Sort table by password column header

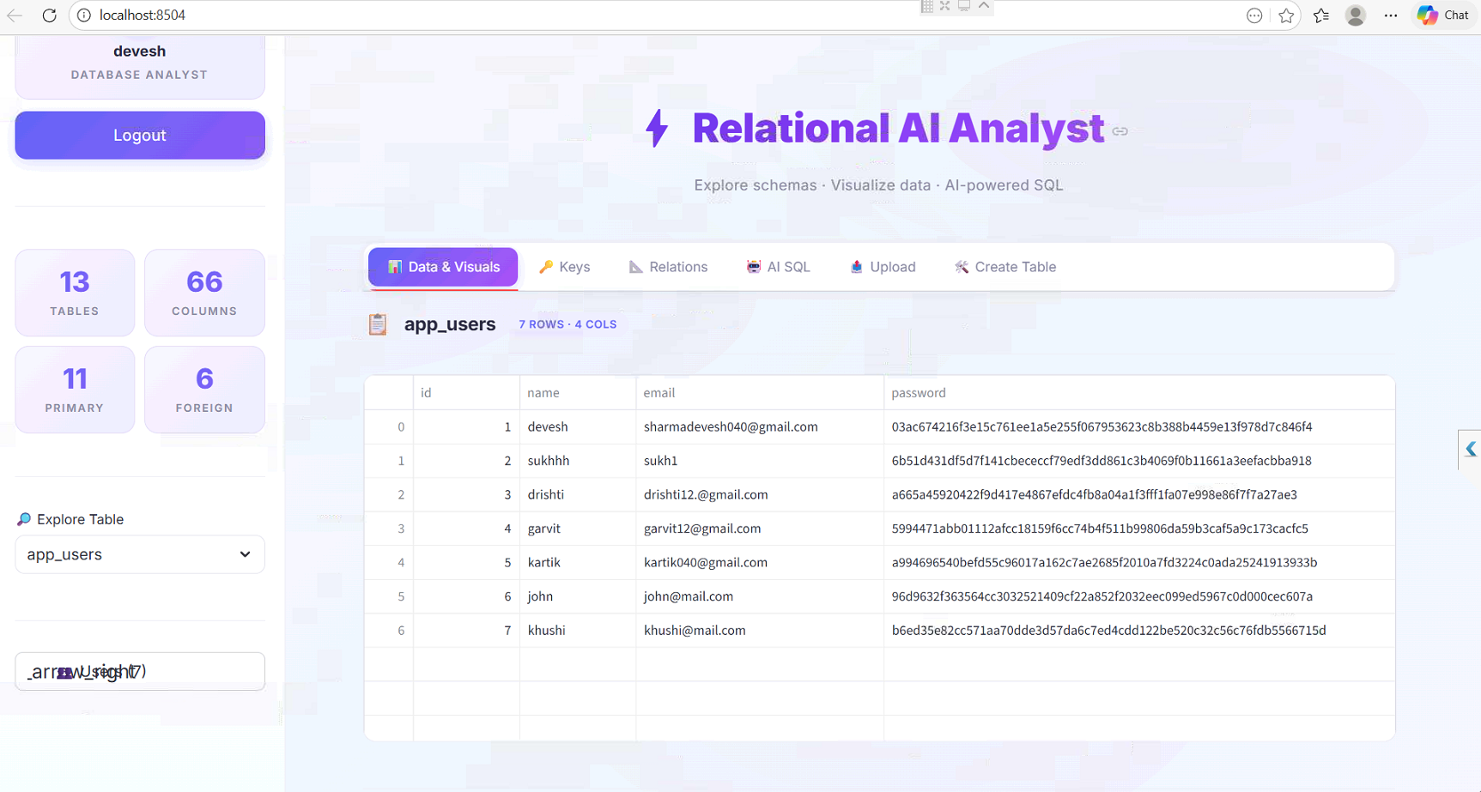tap(1139, 393)
